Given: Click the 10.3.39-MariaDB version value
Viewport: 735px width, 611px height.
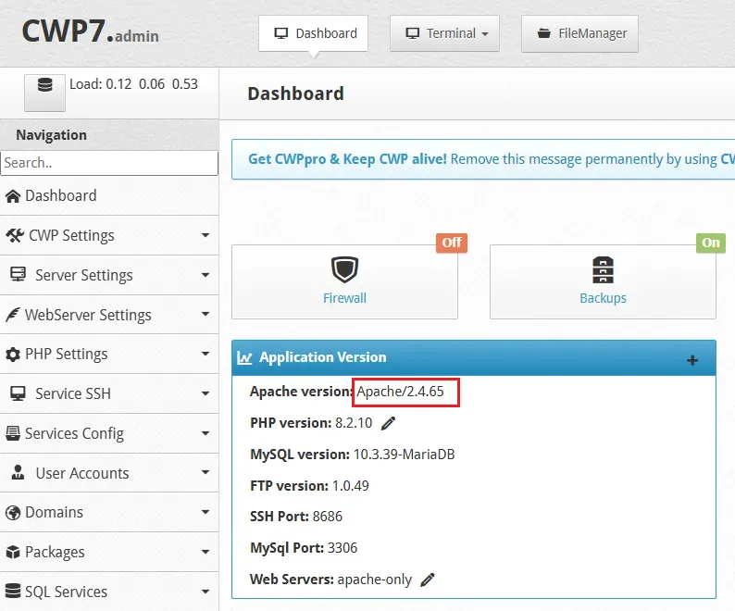Looking at the screenshot, I should [x=404, y=455].
